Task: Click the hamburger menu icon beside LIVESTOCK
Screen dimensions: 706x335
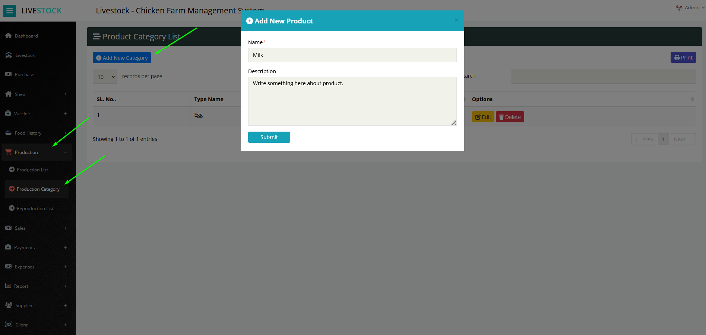Action: [x=10, y=11]
